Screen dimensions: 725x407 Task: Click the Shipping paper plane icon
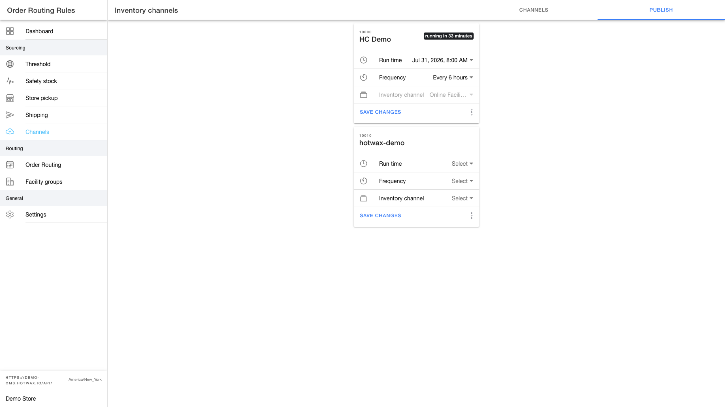coord(10,115)
